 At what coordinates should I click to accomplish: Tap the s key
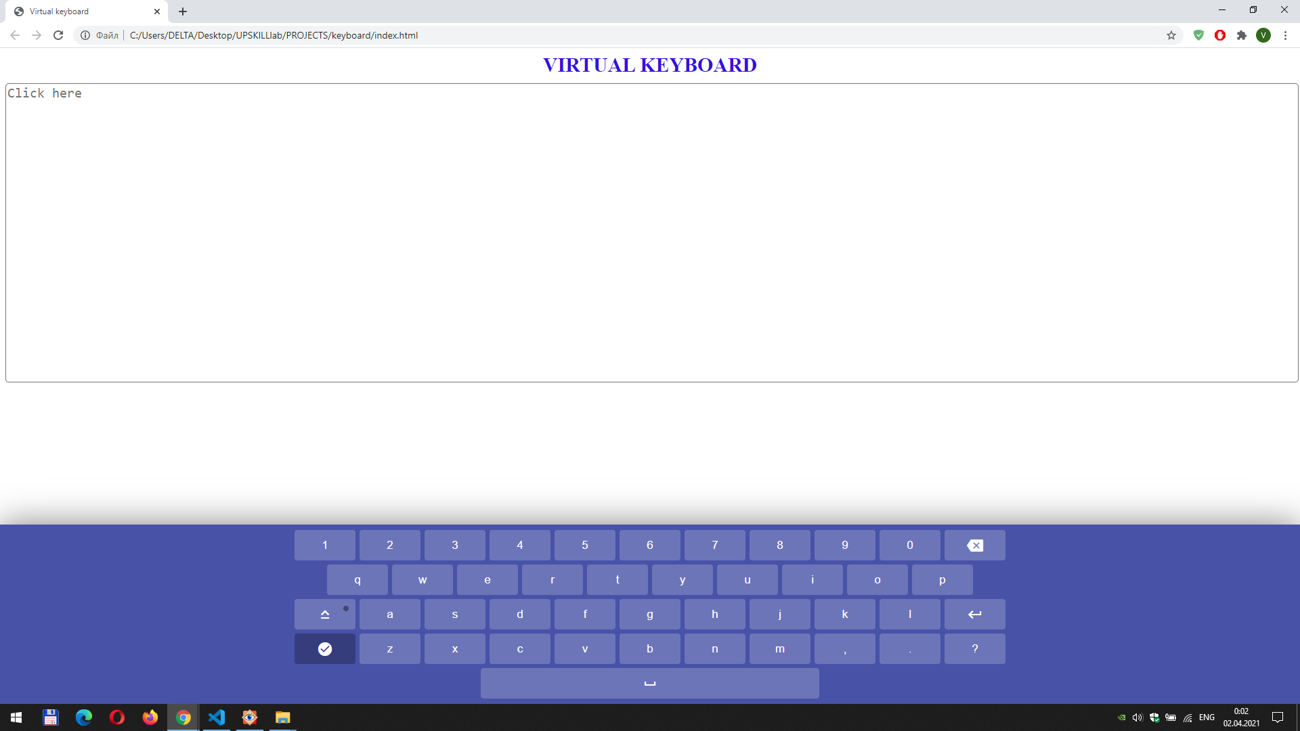coord(455,614)
